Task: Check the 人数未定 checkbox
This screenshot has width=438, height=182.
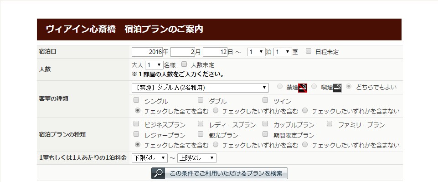Action: (x=184, y=64)
